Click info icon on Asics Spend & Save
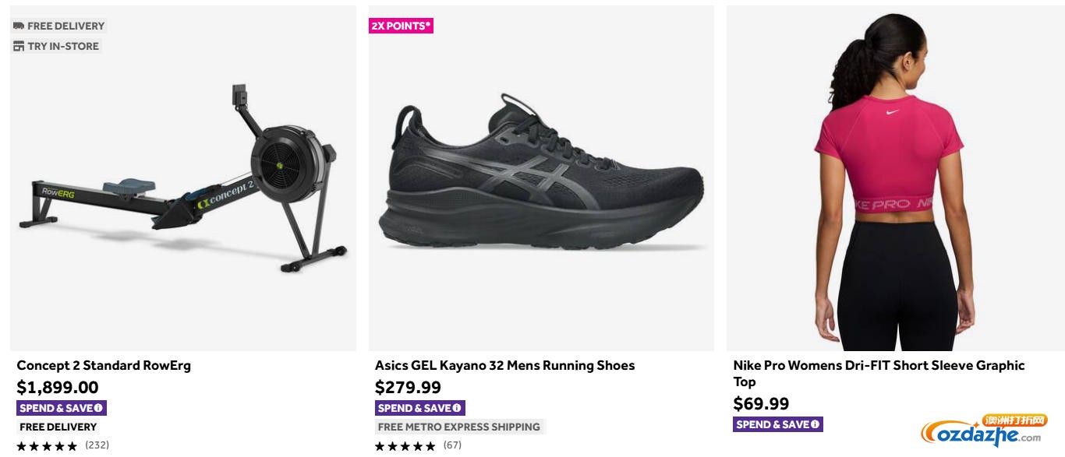This screenshot has width=1065, height=457. (x=457, y=408)
